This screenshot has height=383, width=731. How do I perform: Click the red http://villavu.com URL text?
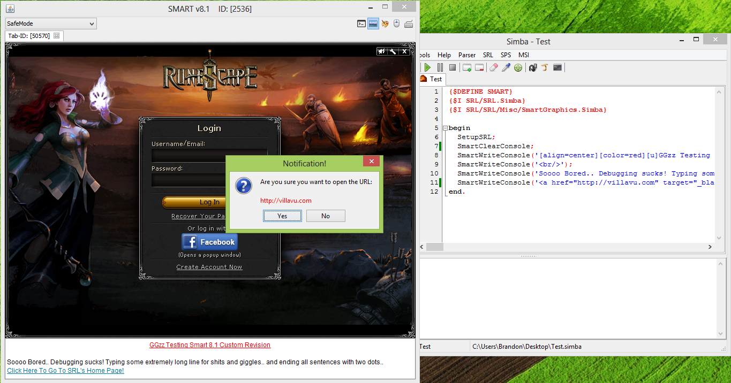(286, 201)
